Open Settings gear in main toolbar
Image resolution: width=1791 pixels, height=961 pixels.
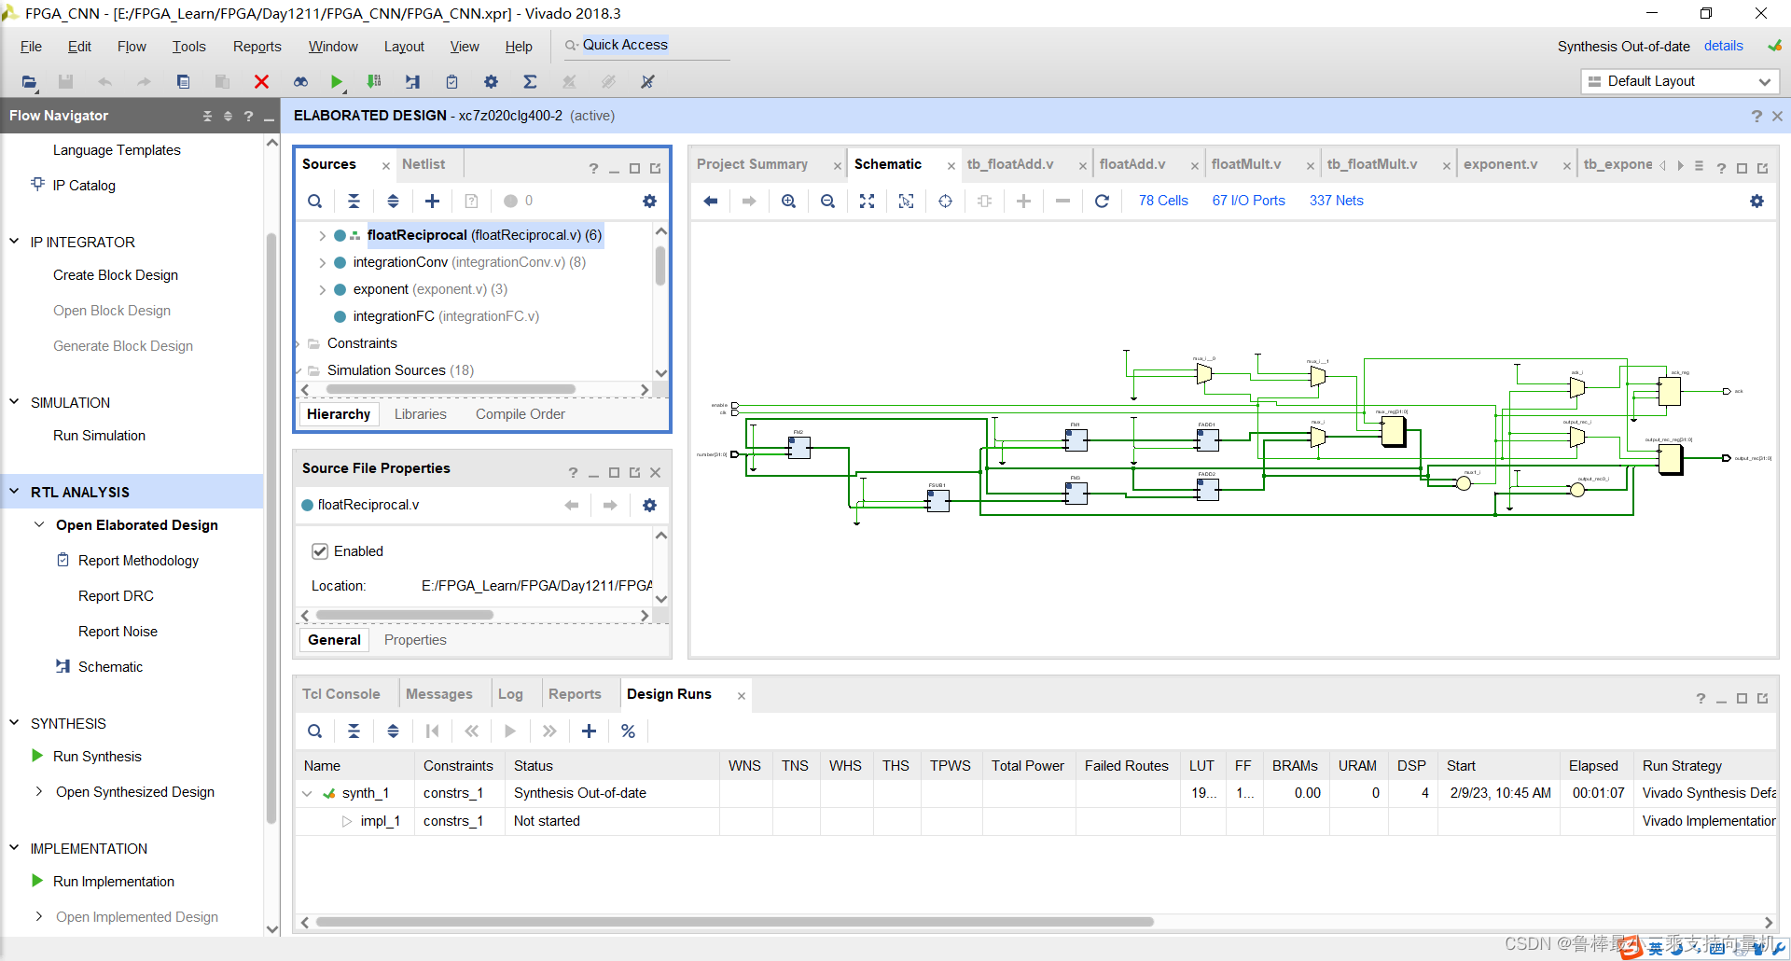491,82
